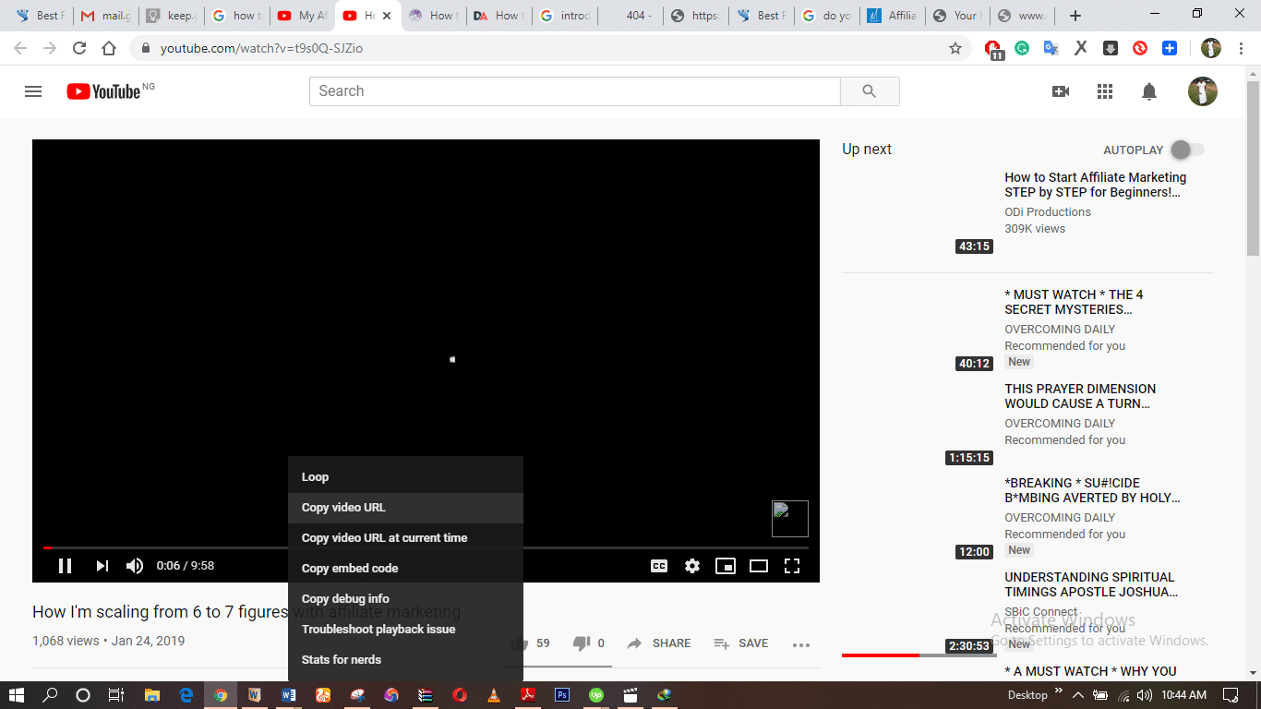
Task: Enter fullscreen mode in video player
Action: pos(792,566)
